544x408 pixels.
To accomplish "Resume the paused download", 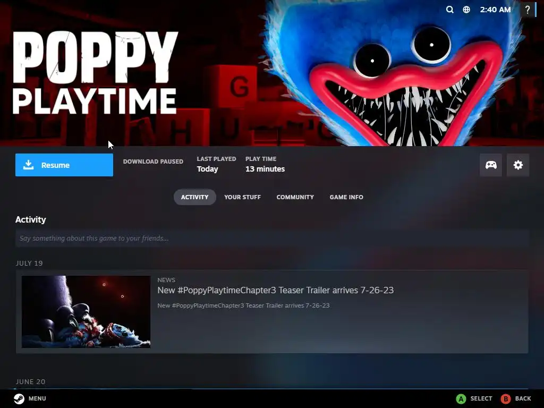I will (x=64, y=165).
